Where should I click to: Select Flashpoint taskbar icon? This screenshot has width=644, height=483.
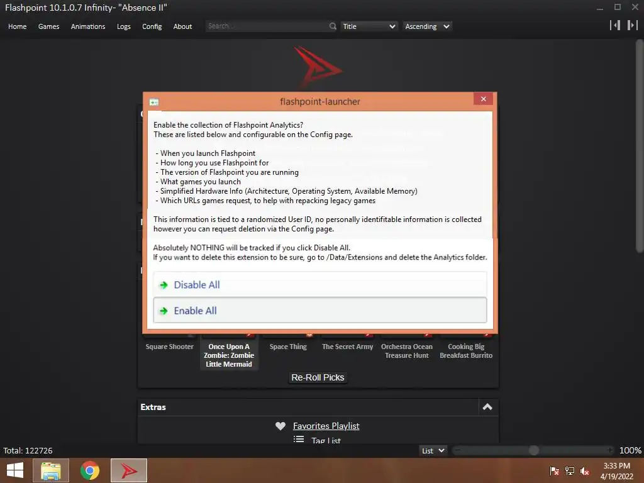[x=129, y=470]
